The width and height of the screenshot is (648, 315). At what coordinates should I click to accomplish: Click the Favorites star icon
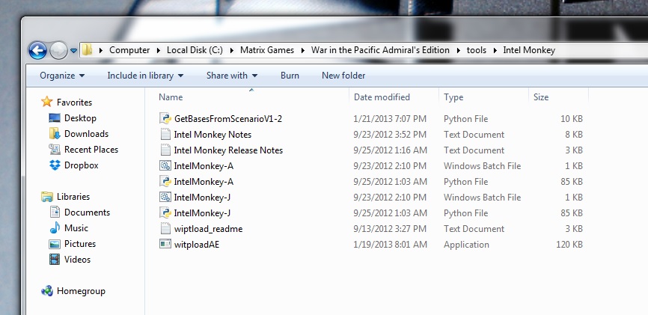point(47,102)
